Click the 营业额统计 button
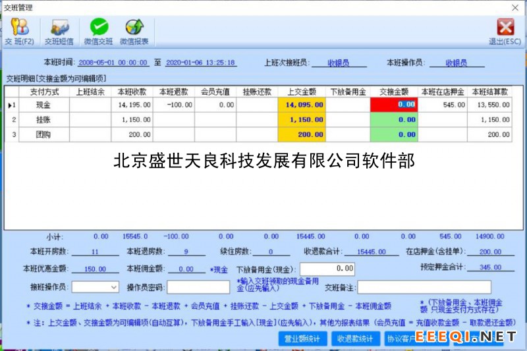527x351 pixels. [302, 338]
